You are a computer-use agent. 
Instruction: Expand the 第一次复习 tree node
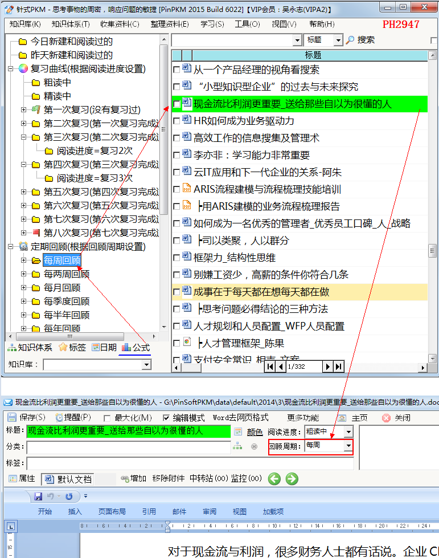[23, 109]
